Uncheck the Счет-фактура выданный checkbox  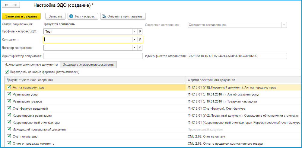click(8, 108)
